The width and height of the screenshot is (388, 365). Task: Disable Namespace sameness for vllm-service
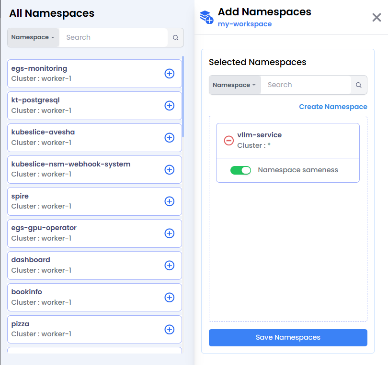pyautogui.click(x=241, y=170)
